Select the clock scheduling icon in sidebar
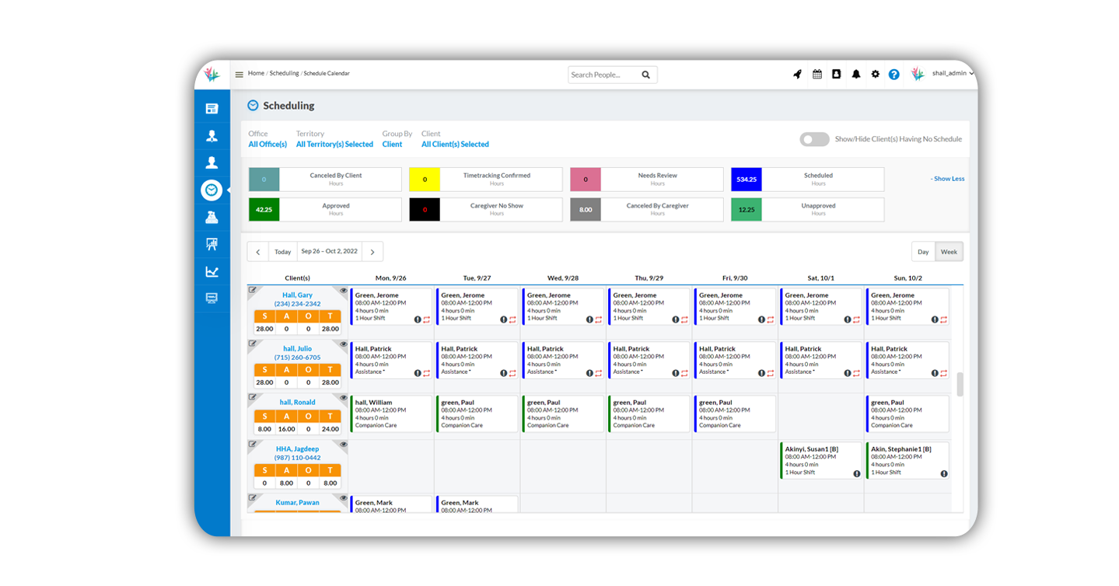The image size is (1119, 586). pyautogui.click(x=212, y=190)
